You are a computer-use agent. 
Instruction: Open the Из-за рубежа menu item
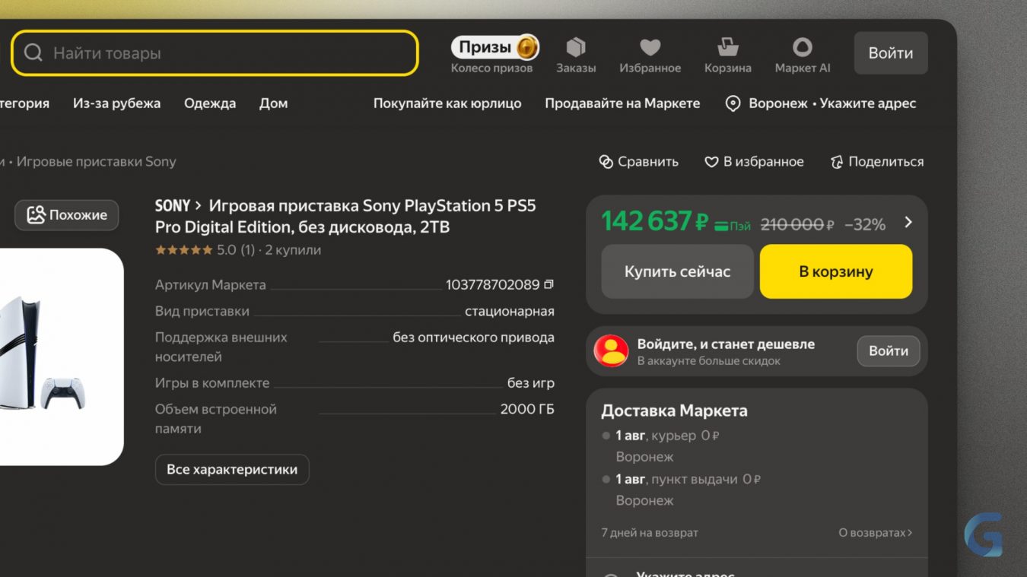pyautogui.click(x=116, y=103)
